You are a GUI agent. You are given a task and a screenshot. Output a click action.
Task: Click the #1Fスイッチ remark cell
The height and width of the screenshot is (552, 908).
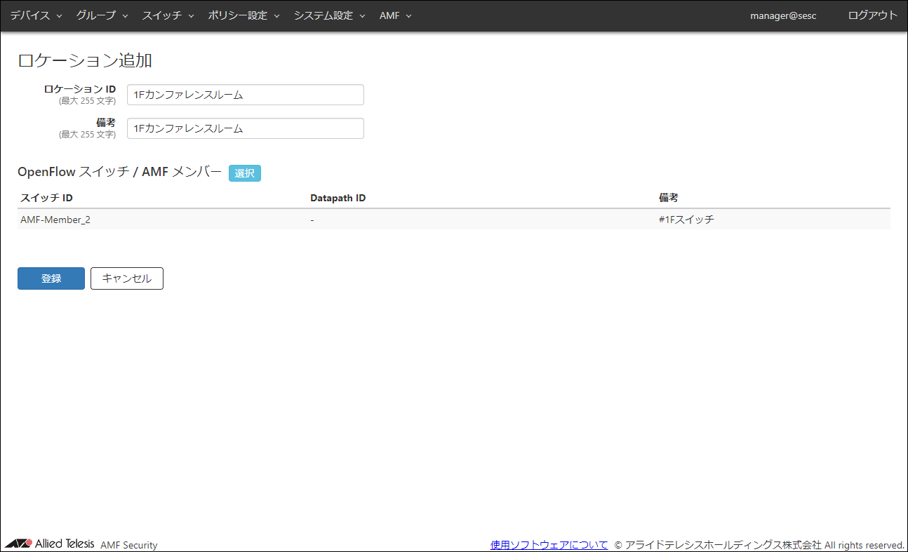click(686, 220)
